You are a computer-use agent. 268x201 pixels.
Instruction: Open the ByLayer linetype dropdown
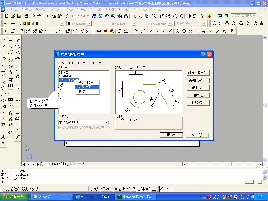134,24
